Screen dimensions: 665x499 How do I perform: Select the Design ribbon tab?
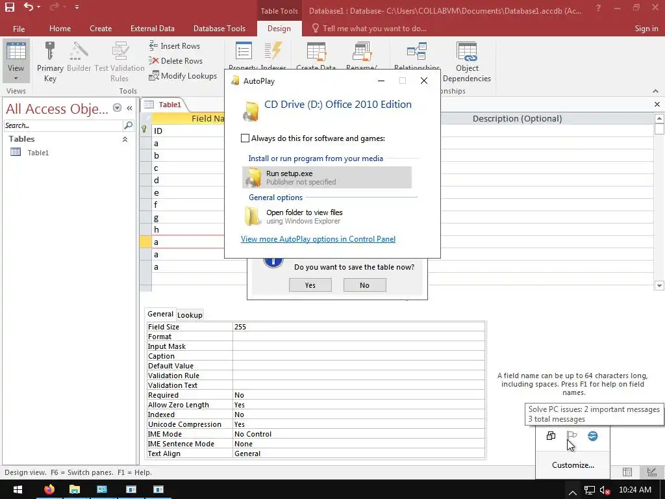click(279, 29)
